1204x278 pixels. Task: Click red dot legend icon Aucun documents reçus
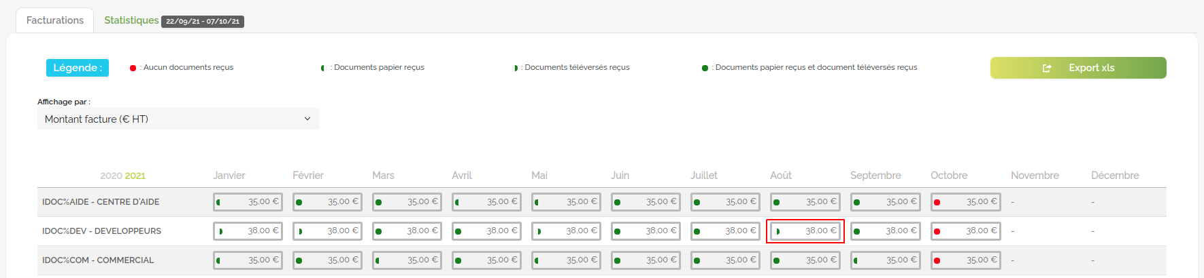click(x=133, y=68)
